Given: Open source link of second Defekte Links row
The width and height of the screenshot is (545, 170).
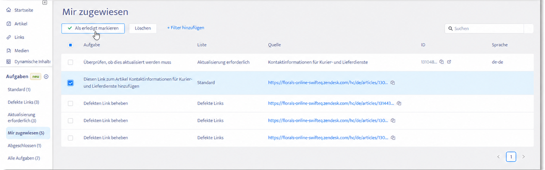Looking at the screenshot, I should click(328, 120).
